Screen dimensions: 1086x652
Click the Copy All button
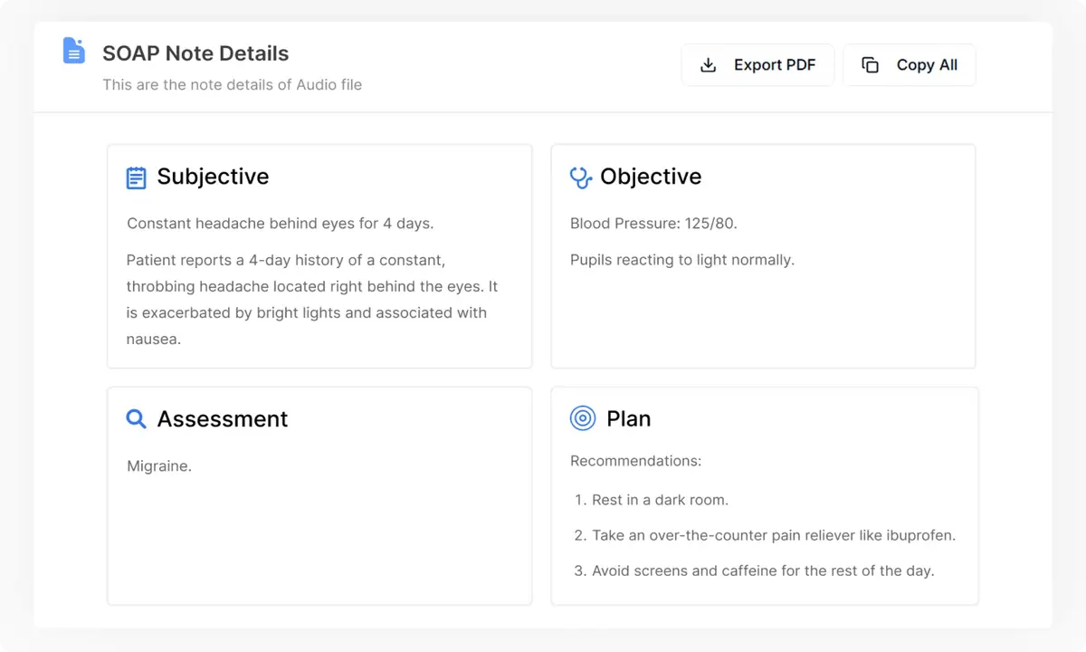coord(909,65)
